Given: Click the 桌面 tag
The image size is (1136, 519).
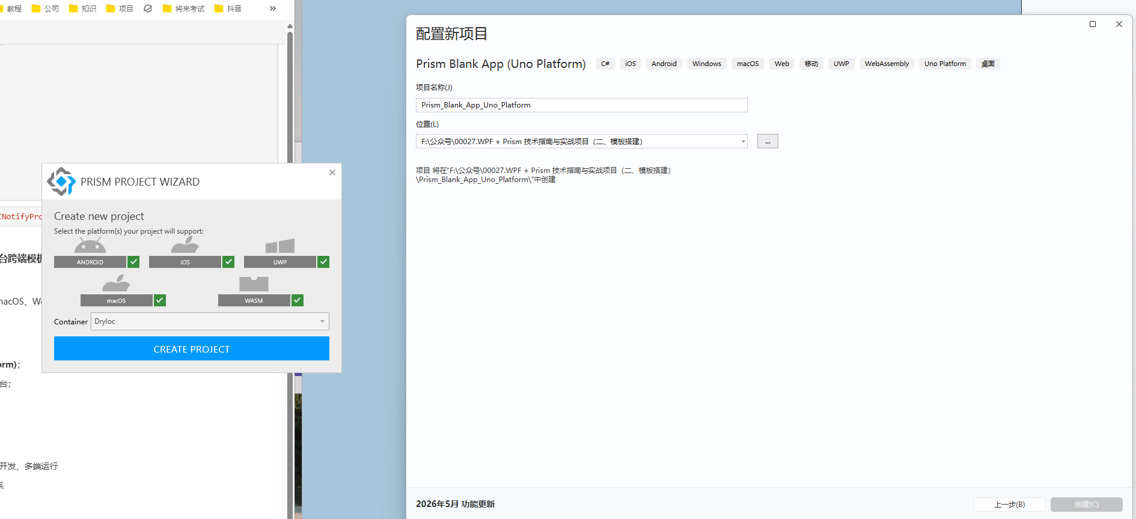Looking at the screenshot, I should click(x=988, y=64).
